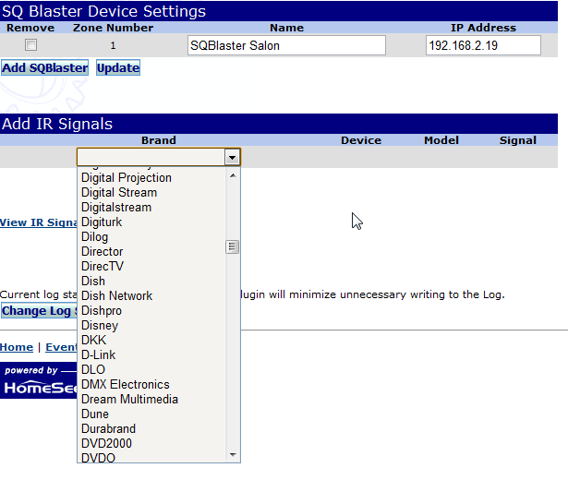Click the Add SQBlaster button
The width and height of the screenshot is (568, 480).
45,67
